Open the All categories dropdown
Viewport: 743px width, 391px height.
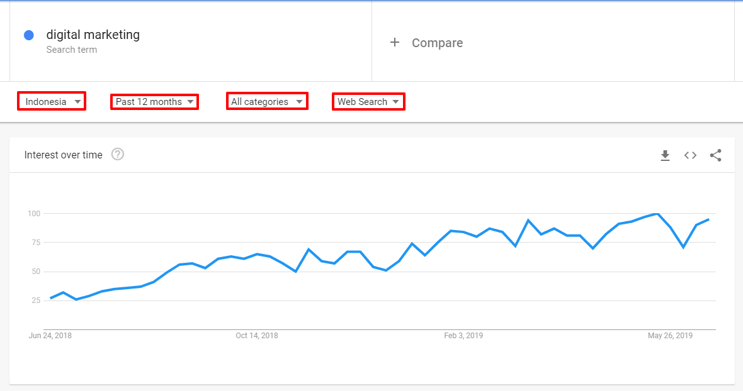point(267,101)
